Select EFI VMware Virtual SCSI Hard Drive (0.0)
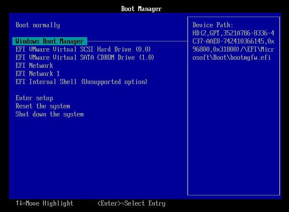Screen dimensions: 289x212 (83, 49)
